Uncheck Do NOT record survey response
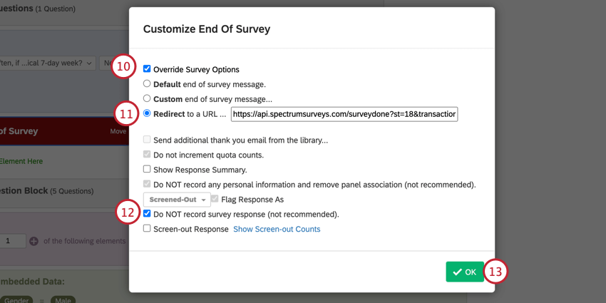The height and width of the screenshot is (303, 606). coord(147,214)
